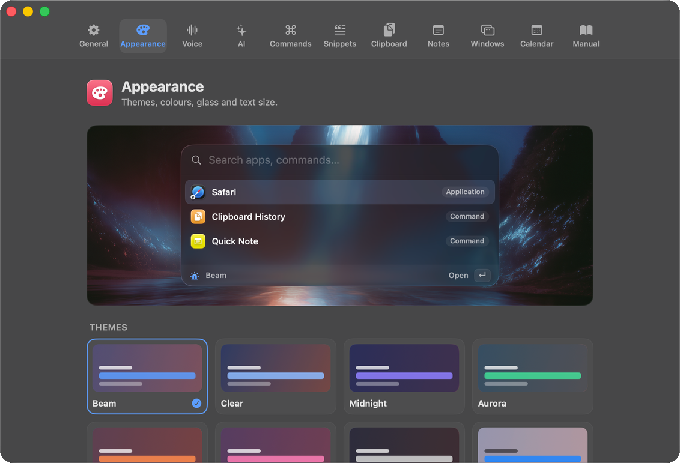Choose the pink-accent theme card
This screenshot has height=463, width=680.
coord(276,443)
